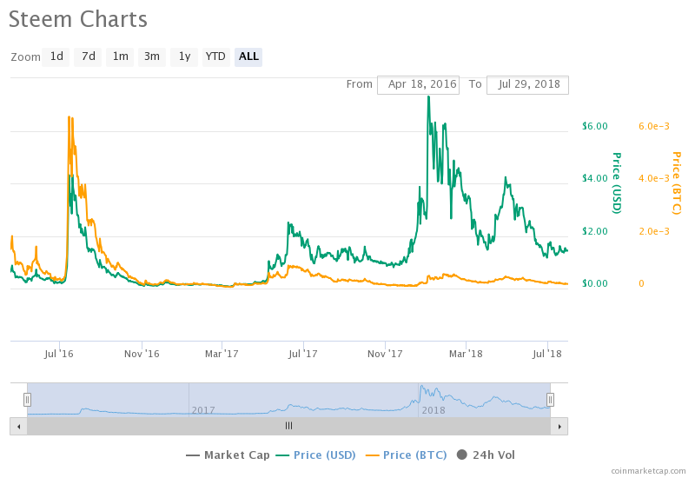Edit the To date field
The height and width of the screenshot is (478, 695).
[527, 84]
